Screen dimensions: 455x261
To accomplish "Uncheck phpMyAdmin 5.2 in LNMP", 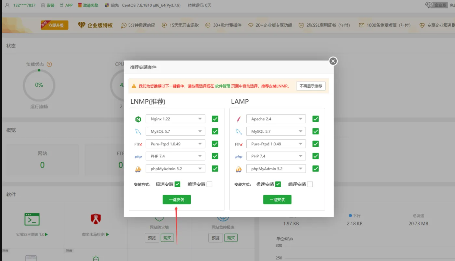I will pos(215,168).
